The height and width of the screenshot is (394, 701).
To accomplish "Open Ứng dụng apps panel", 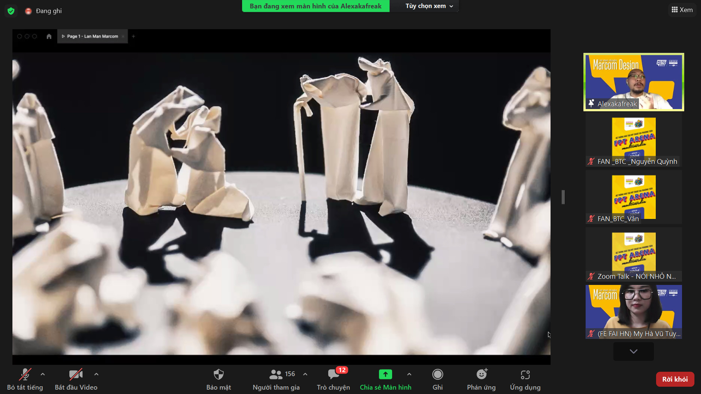I will pyautogui.click(x=525, y=379).
